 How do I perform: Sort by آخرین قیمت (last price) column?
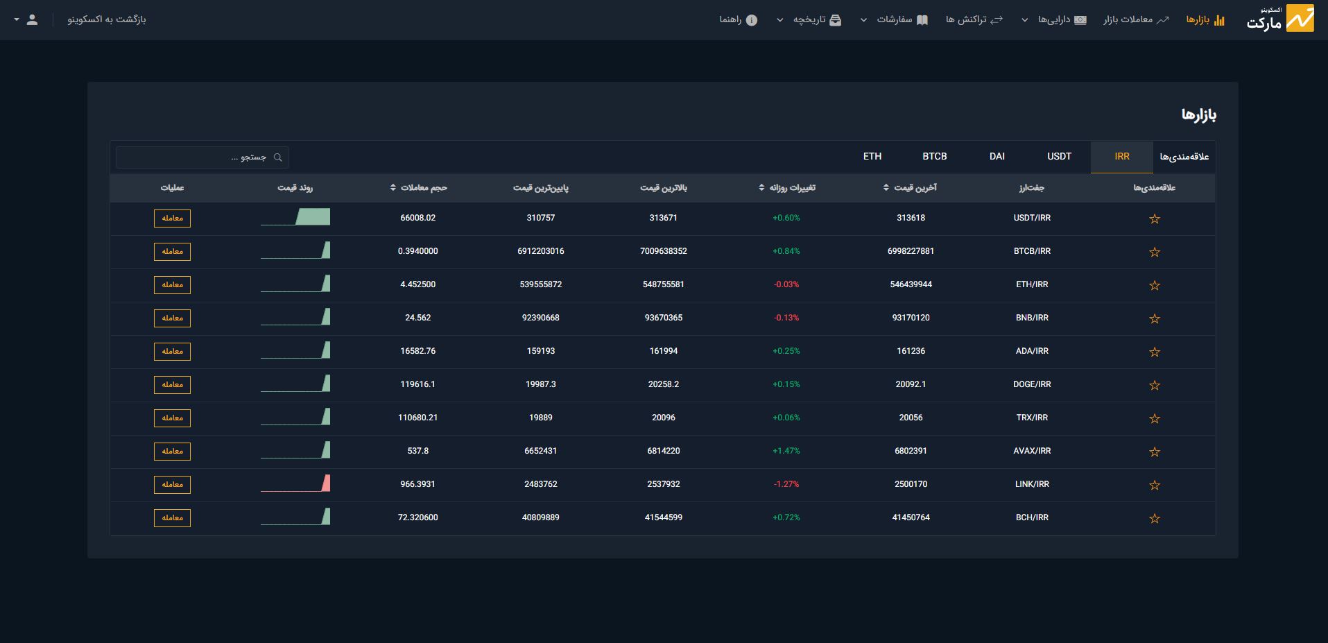pyautogui.click(x=910, y=188)
